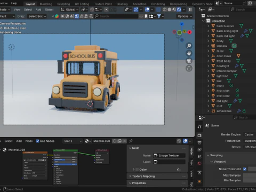Click the Name field showing Image Texture
Screen dimensions: 256x192
pos(169,156)
